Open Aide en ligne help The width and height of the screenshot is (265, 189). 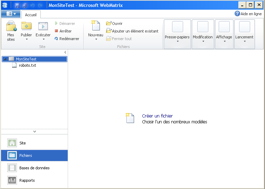[248, 14]
